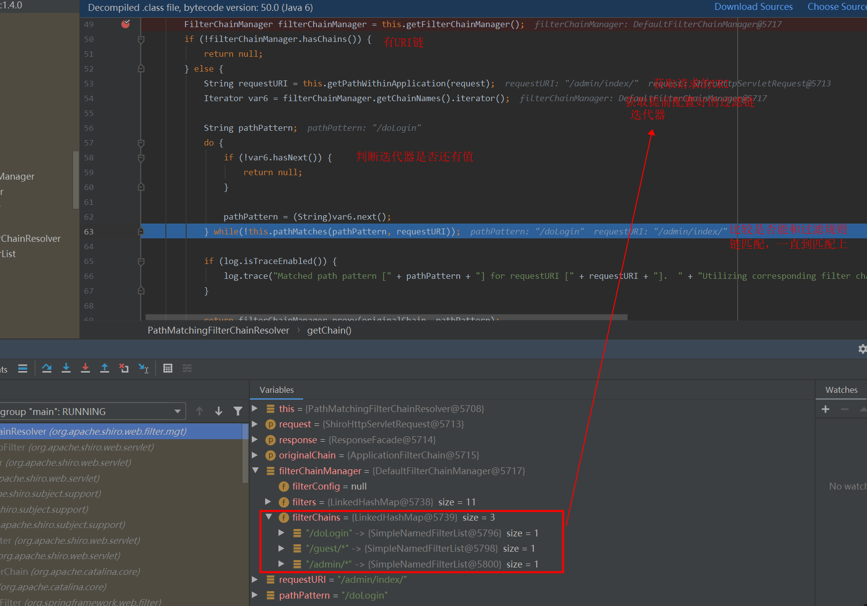867x606 pixels.
Task: Select the Variables tab
Action: click(x=276, y=390)
